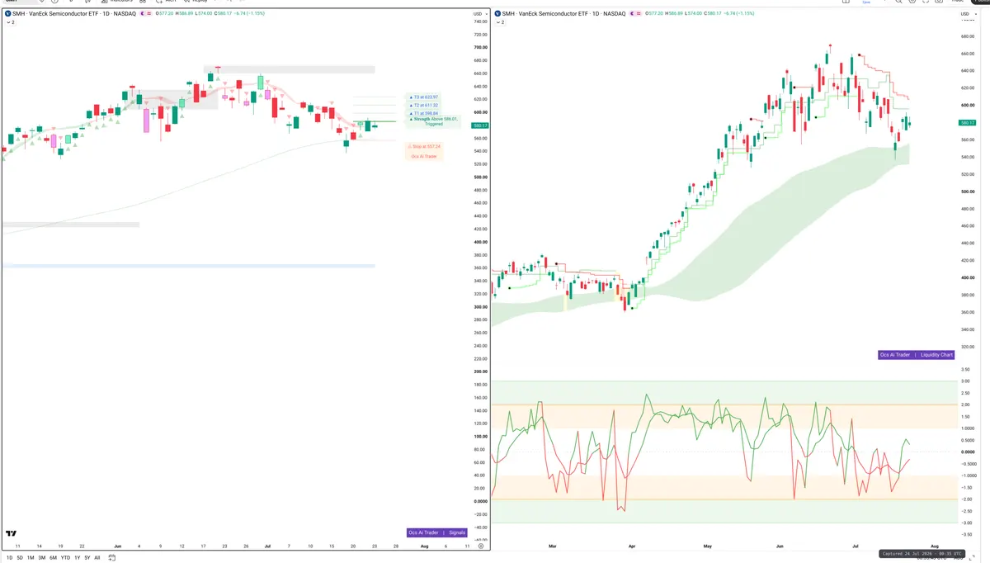Click the SMH symbol logo on left chart
This screenshot has width=990, height=563.
pyautogui.click(x=7, y=14)
